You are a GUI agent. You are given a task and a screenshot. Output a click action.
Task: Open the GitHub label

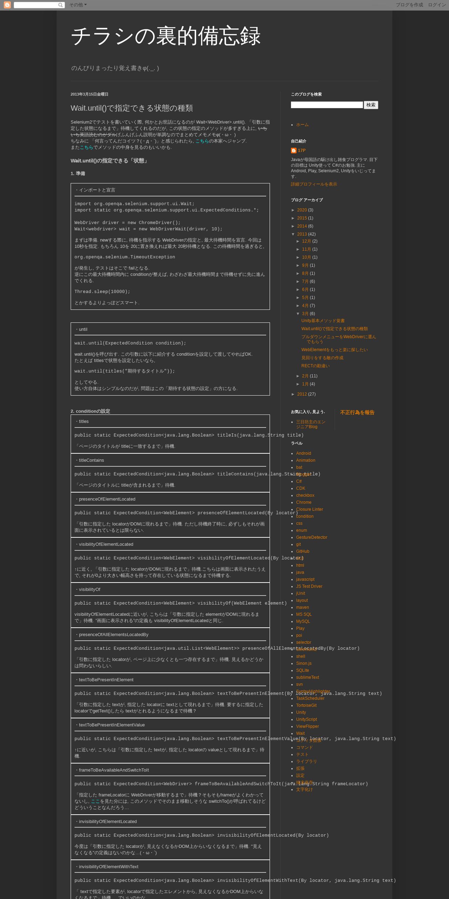click(x=302, y=551)
